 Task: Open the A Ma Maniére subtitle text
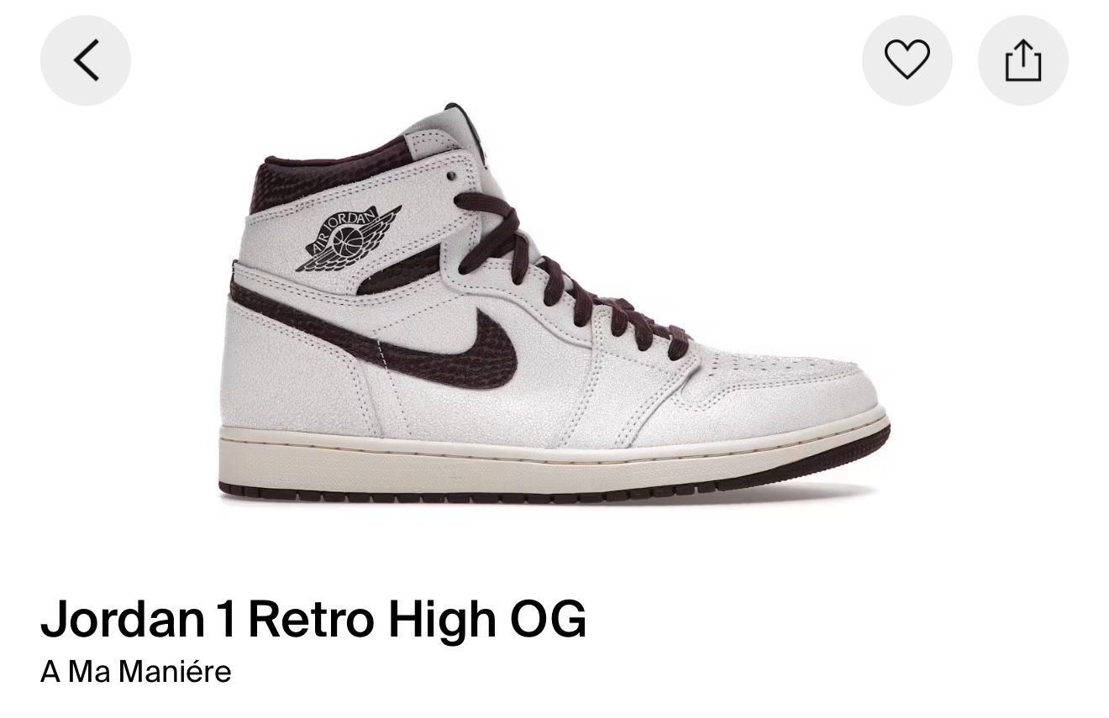[135, 673]
